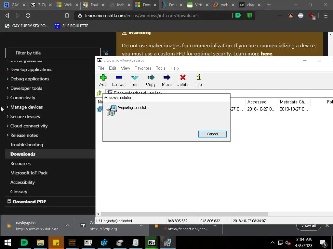The height and width of the screenshot is (249, 333).
Task: Click the 7-Zip horizontal scrollbar
Action: (x=184, y=214)
